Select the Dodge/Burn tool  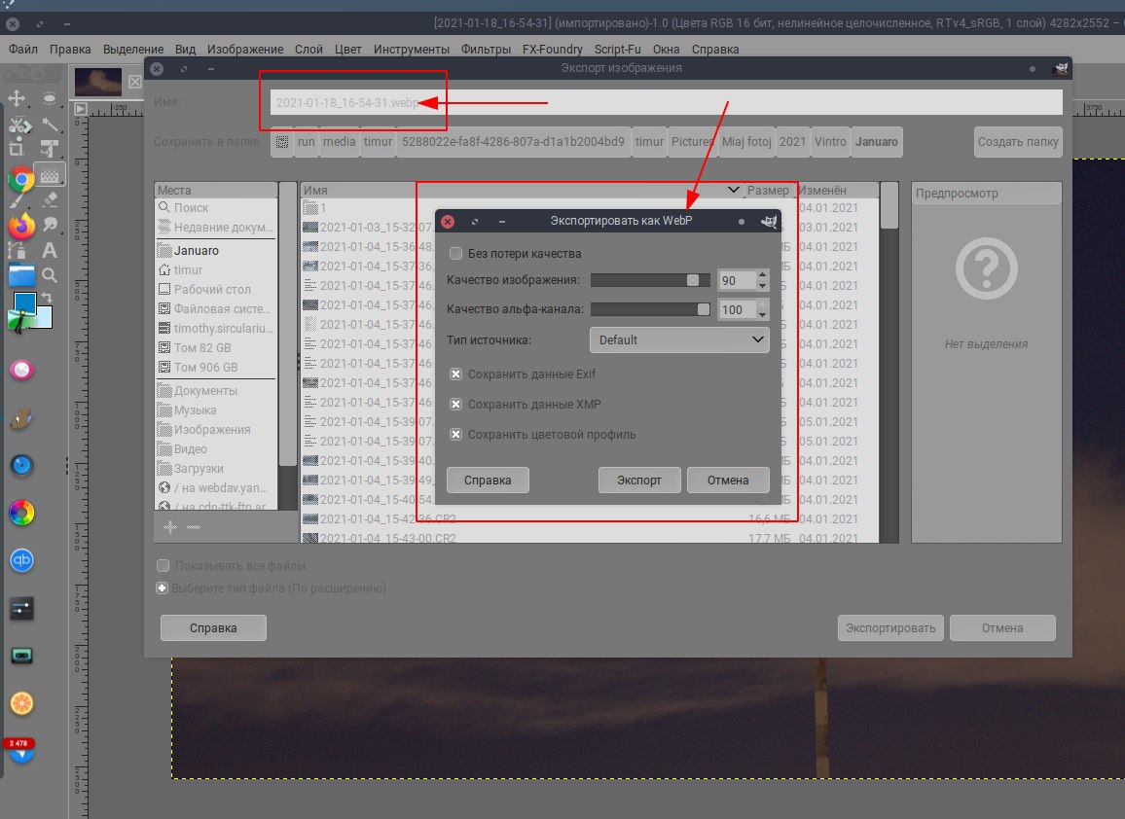click(50, 225)
